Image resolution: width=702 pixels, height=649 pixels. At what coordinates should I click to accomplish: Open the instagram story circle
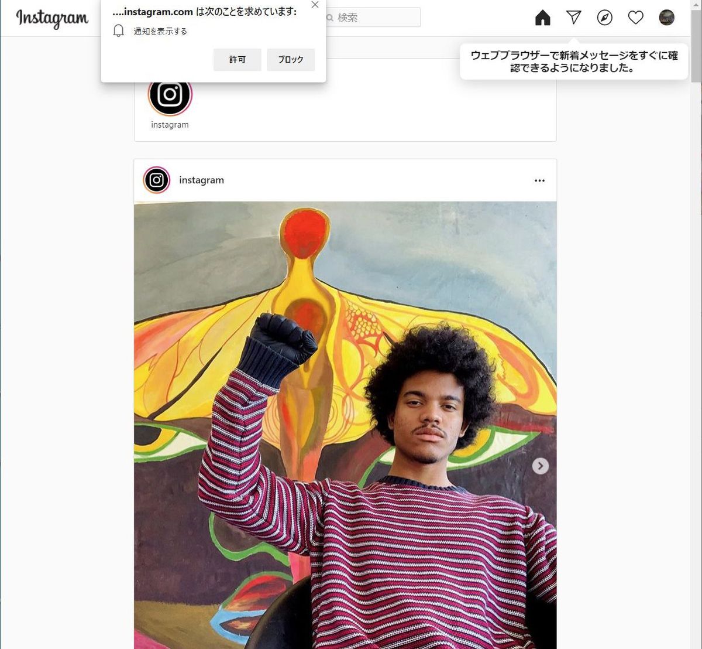(x=170, y=95)
